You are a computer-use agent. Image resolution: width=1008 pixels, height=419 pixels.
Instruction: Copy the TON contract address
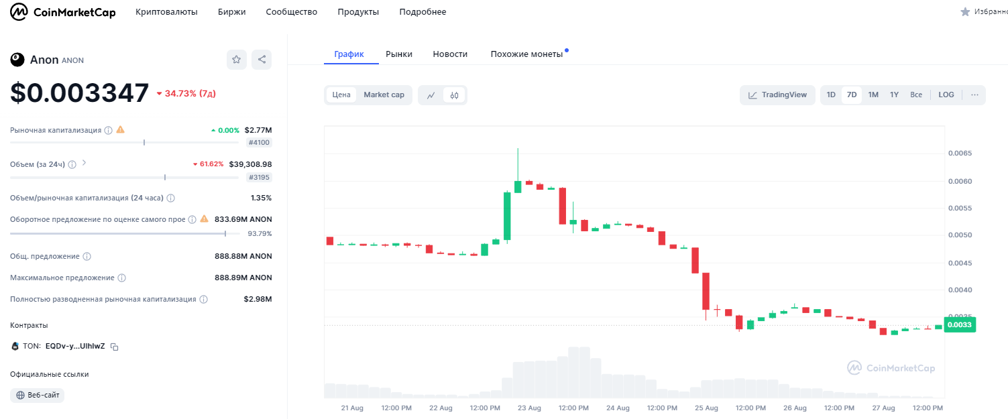coord(115,347)
